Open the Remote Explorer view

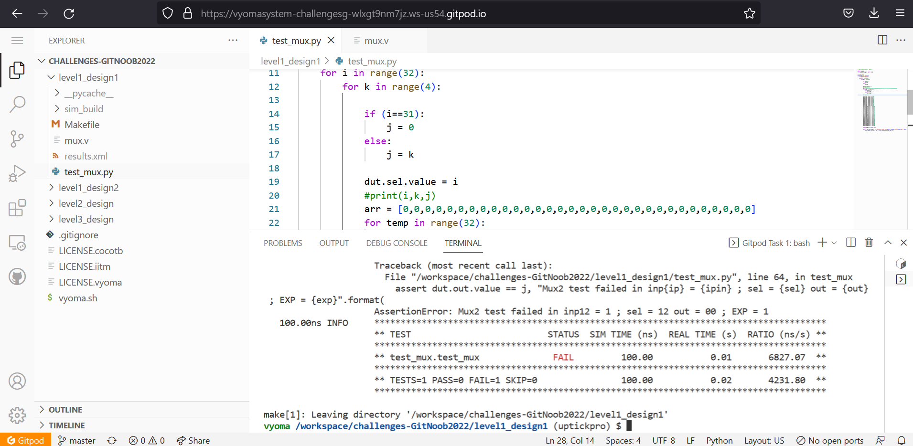17,243
